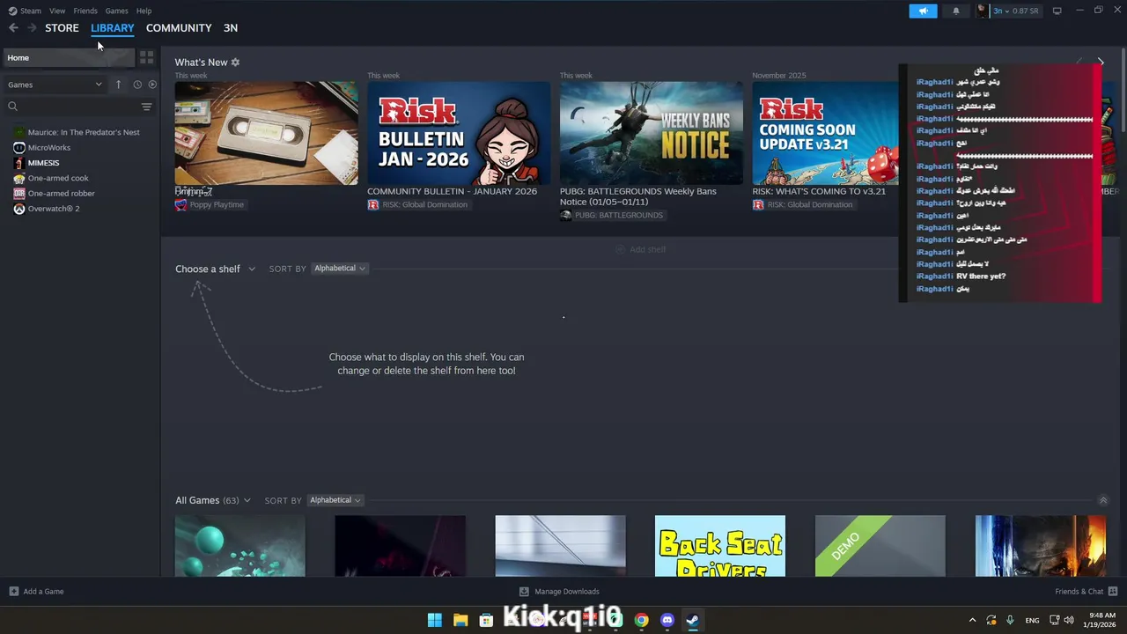Viewport: 1127px width, 634px height.
Task: Show hidden system tray icons
Action: (x=975, y=620)
